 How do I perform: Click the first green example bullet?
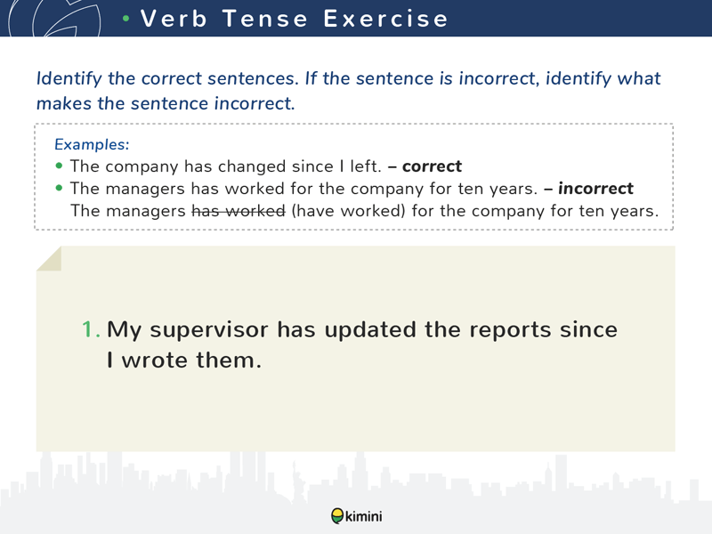[59, 166]
